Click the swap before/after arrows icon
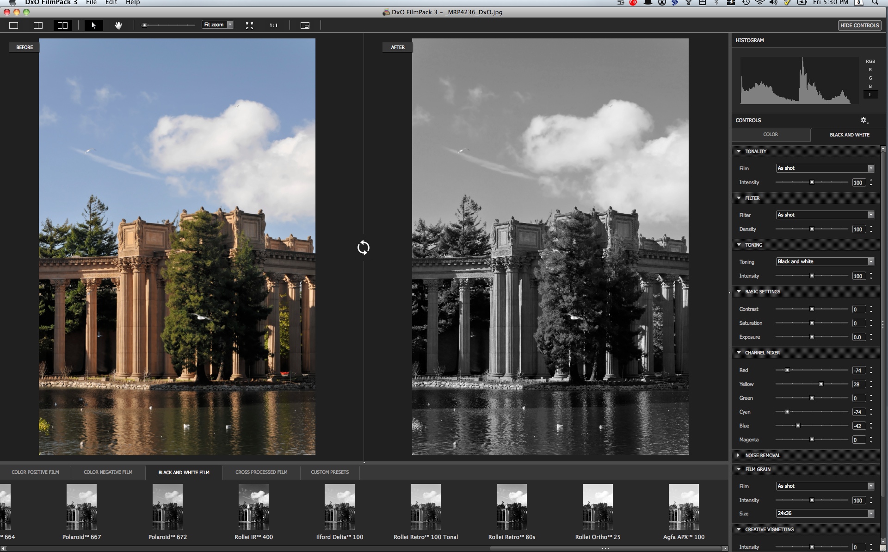Image resolution: width=888 pixels, height=552 pixels. [x=364, y=248]
